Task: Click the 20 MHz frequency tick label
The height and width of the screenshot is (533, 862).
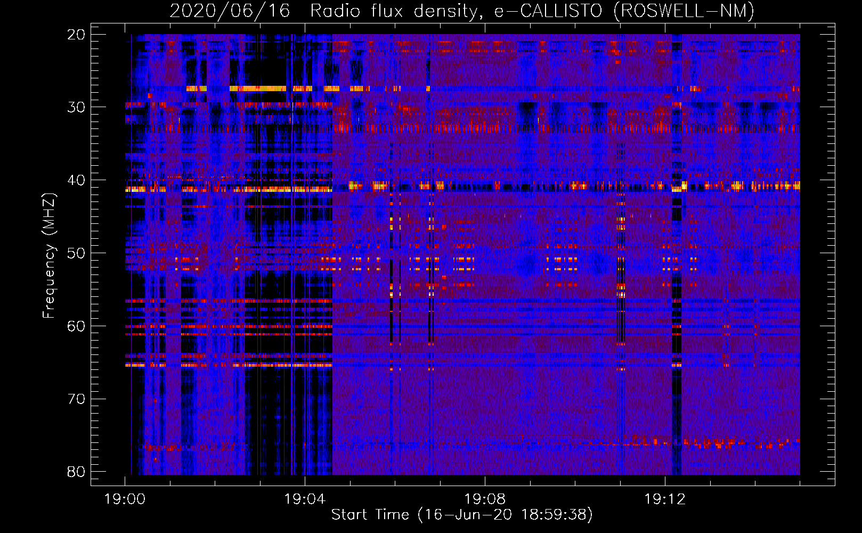Action: (x=77, y=35)
